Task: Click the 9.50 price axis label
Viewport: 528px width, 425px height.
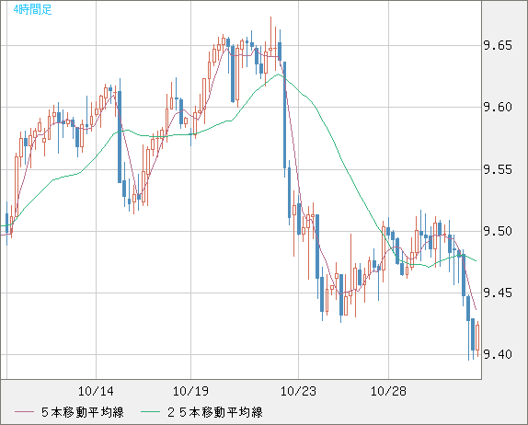Action: [x=498, y=232]
